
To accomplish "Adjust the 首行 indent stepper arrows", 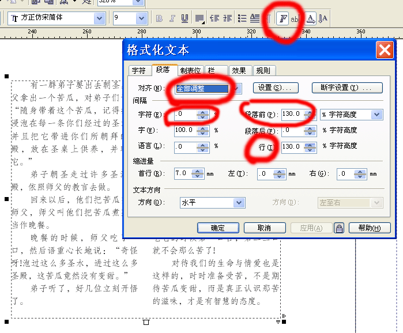I will (198, 174).
